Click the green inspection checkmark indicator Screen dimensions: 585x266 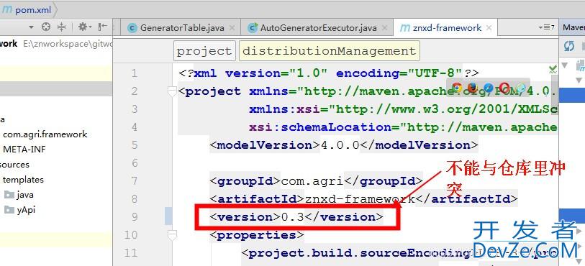(x=553, y=69)
